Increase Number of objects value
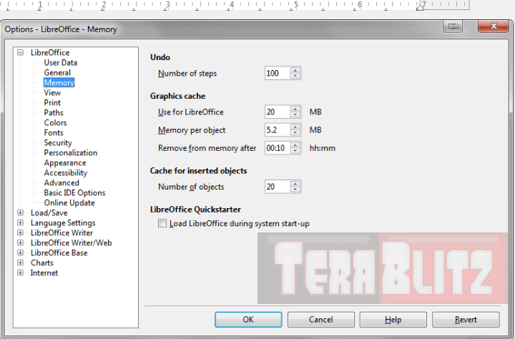Viewport: 515px width, 339px height. pos(295,184)
